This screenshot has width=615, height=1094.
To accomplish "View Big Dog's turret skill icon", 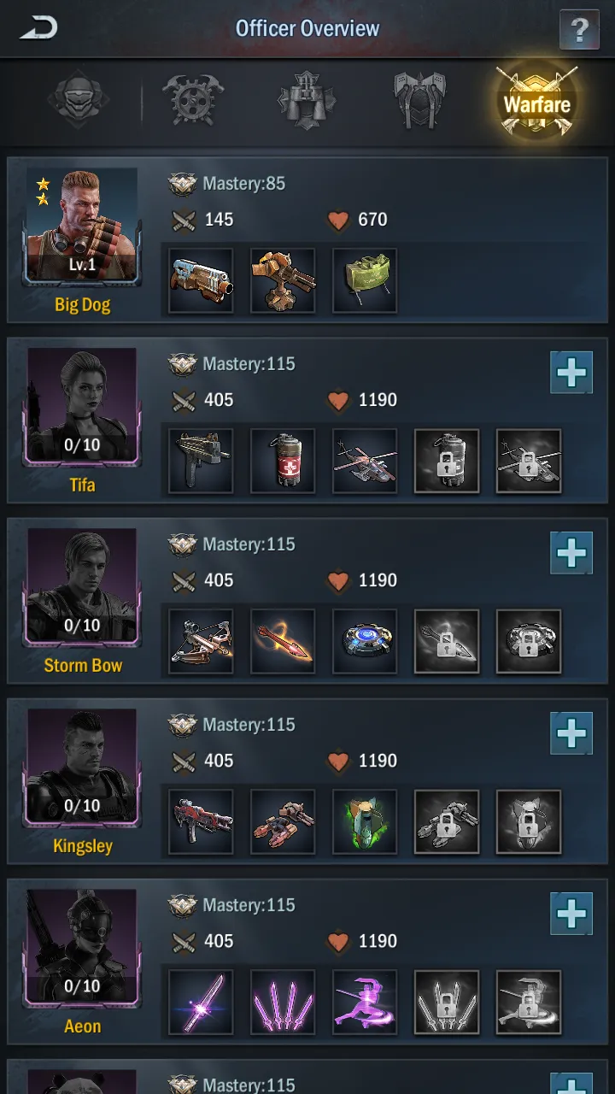I will click(x=283, y=280).
